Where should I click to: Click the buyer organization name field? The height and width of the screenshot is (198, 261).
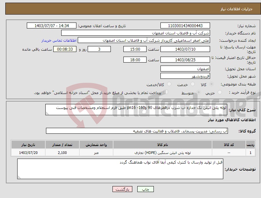(136, 33)
